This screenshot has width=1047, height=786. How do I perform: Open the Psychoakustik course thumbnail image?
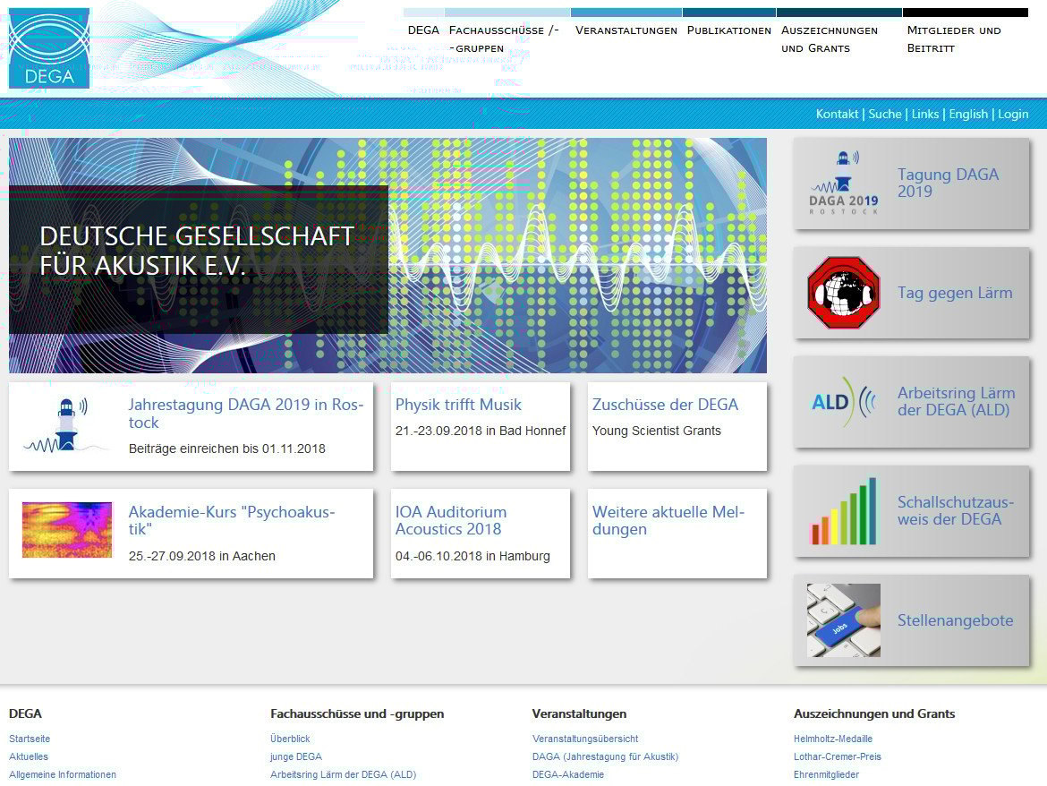click(x=67, y=530)
